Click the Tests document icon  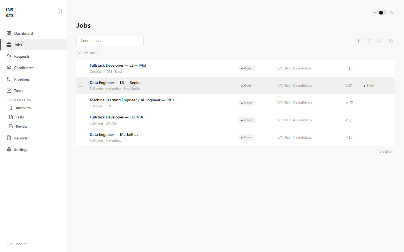point(11,117)
